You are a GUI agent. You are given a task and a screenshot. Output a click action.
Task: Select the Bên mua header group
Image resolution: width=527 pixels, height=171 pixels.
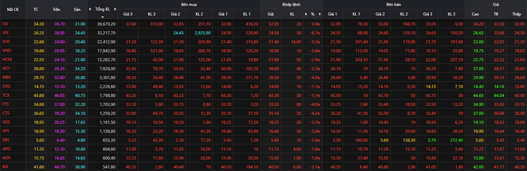189,5
